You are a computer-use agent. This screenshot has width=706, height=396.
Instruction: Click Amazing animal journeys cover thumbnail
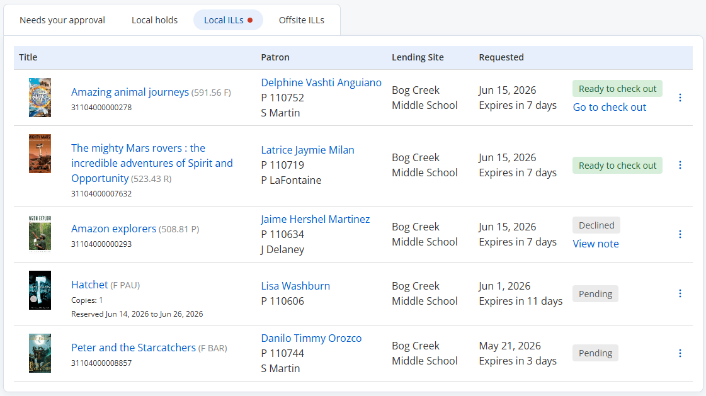point(40,98)
